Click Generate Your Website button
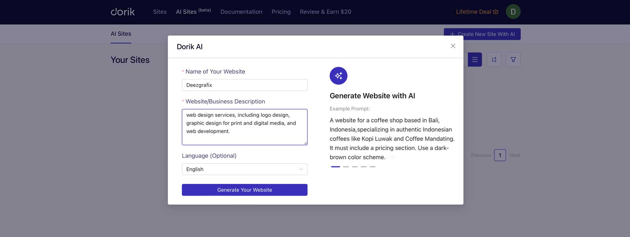Viewport: 630px width, 237px height. (x=245, y=190)
